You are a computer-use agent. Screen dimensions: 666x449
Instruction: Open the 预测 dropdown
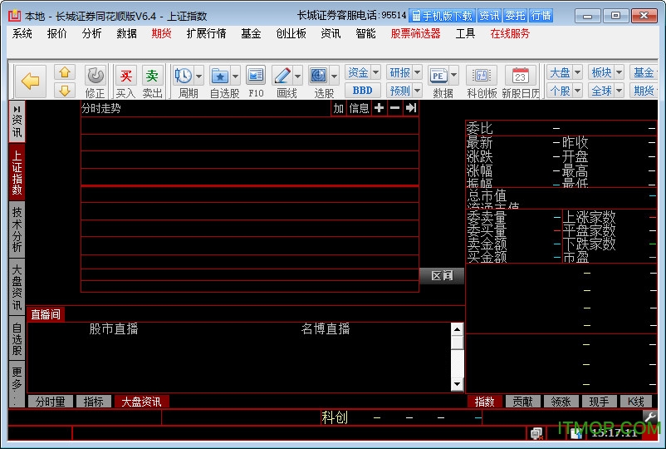click(x=404, y=91)
